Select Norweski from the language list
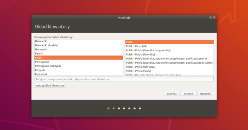 tap(79, 50)
